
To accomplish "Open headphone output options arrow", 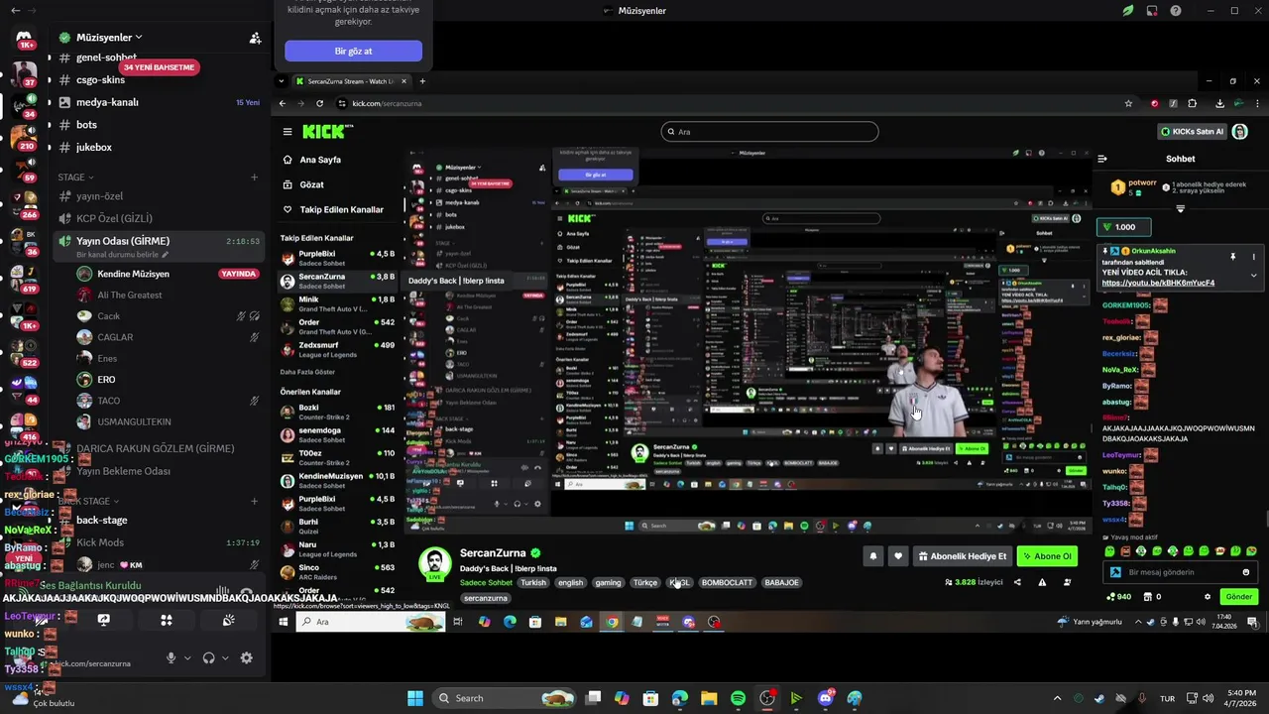I will (x=225, y=657).
